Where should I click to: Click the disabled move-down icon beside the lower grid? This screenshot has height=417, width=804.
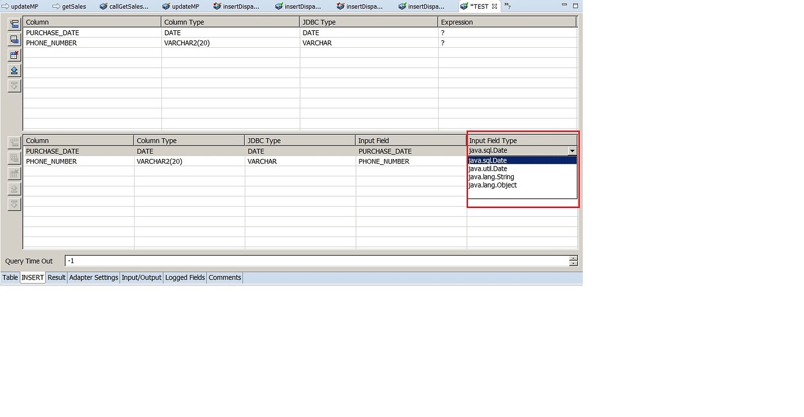pyautogui.click(x=15, y=204)
